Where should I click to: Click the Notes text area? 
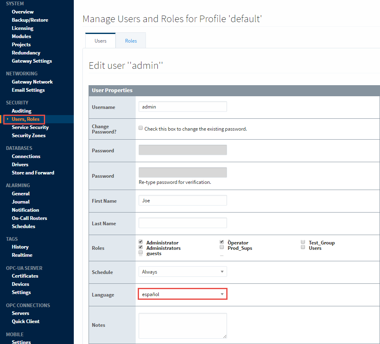click(x=182, y=325)
